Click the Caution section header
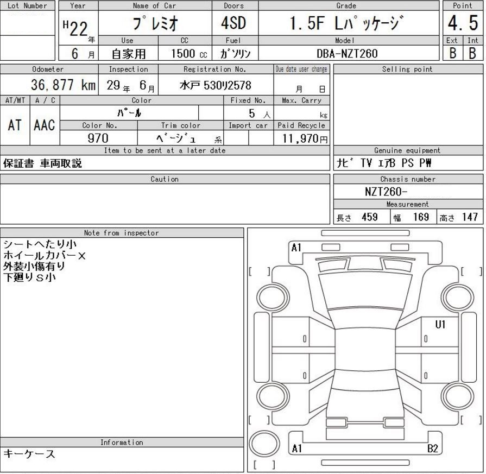The image size is (486, 474). pyautogui.click(x=165, y=179)
